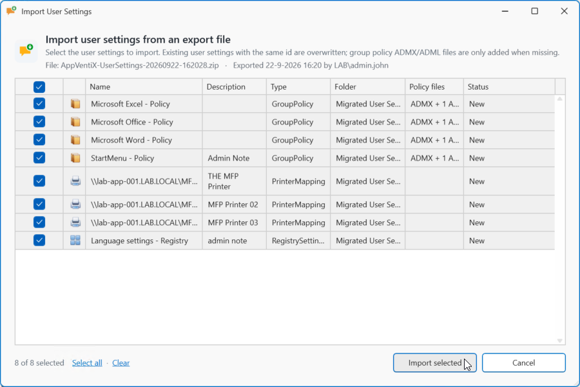This screenshot has height=387, width=580.
Task: Click the Microsoft Excel - Policy package icon
Action: [x=75, y=104]
